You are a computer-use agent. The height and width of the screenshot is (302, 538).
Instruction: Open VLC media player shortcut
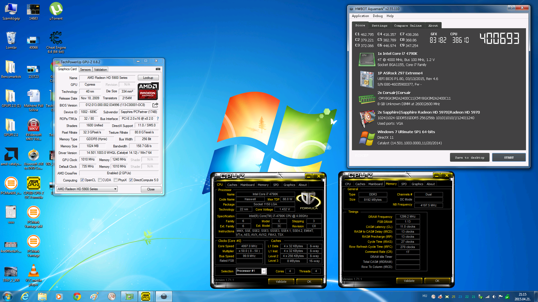pos(33,275)
